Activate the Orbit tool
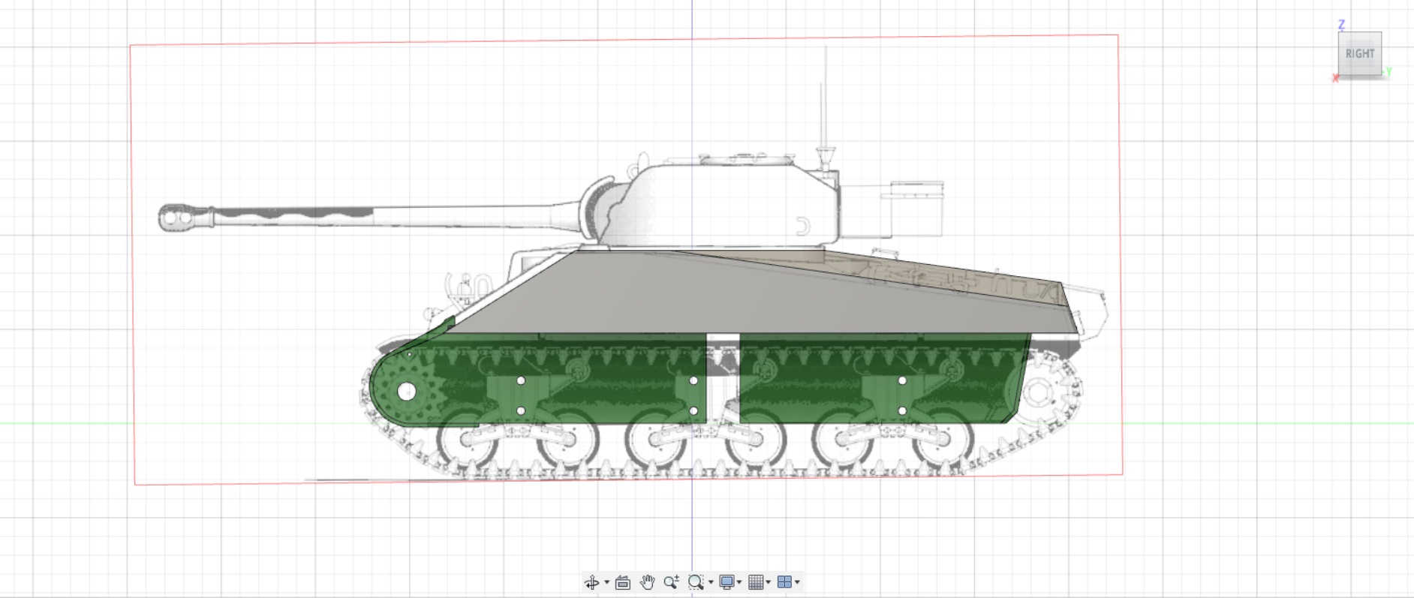This screenshot has width=1414, height=598. (591, 582)
